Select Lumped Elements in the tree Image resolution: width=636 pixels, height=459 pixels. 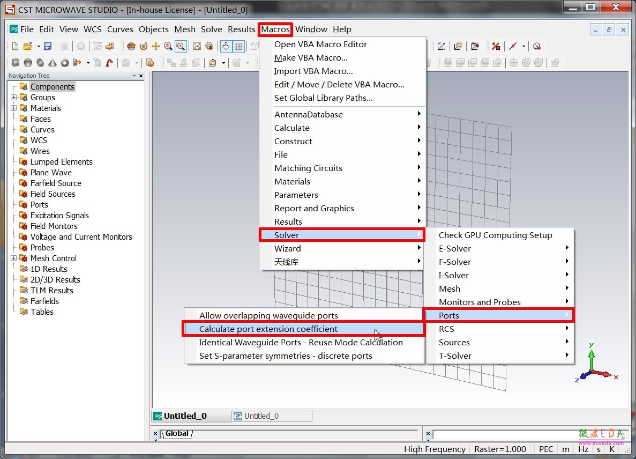tap(61, 161)
